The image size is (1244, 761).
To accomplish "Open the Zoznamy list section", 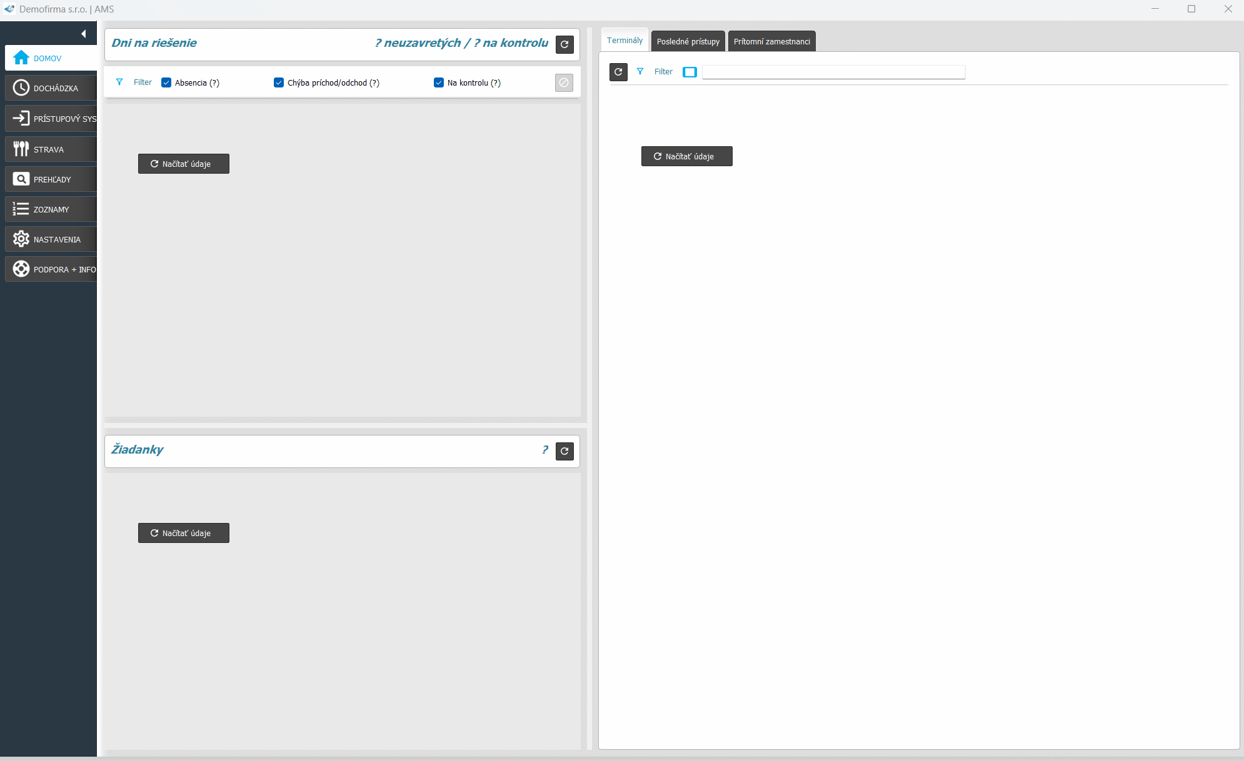I will click(x=51, y=209).
